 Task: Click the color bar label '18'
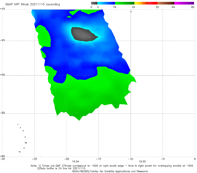pyautogui.click(x=114, y=7)
